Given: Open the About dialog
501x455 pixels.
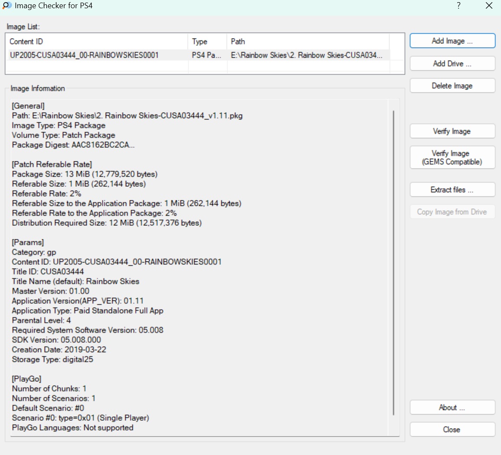Looking at the screenshot, I should 452,407.
